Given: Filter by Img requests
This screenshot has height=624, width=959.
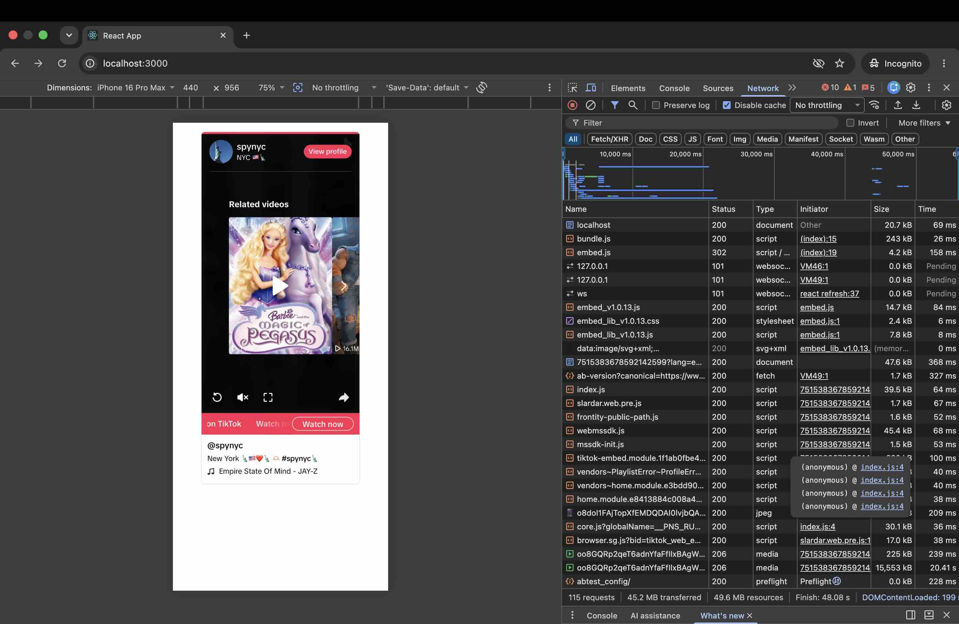Looking at the screenshot, I should click(739, 139).
